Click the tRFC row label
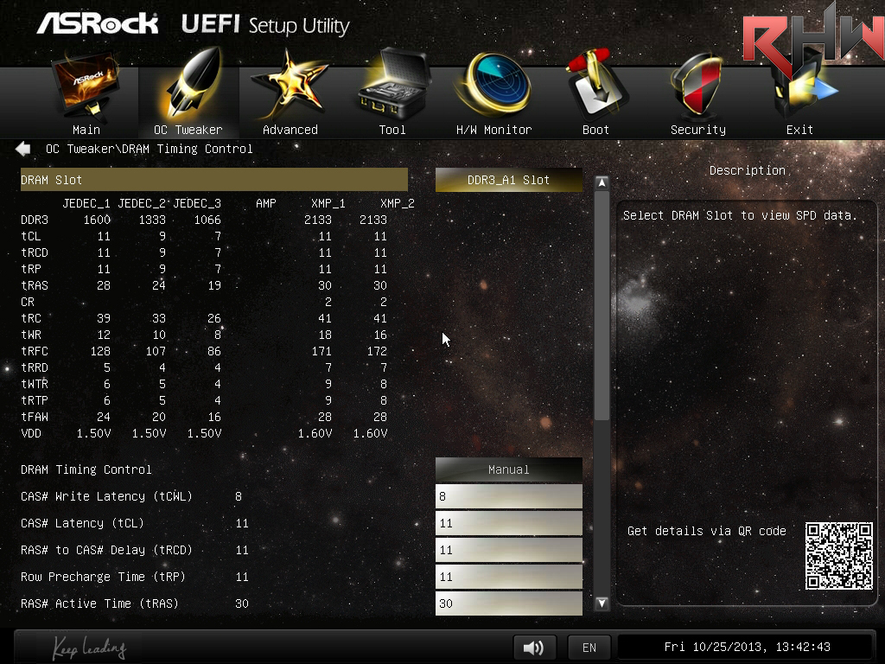 click(x=35, y=351)
